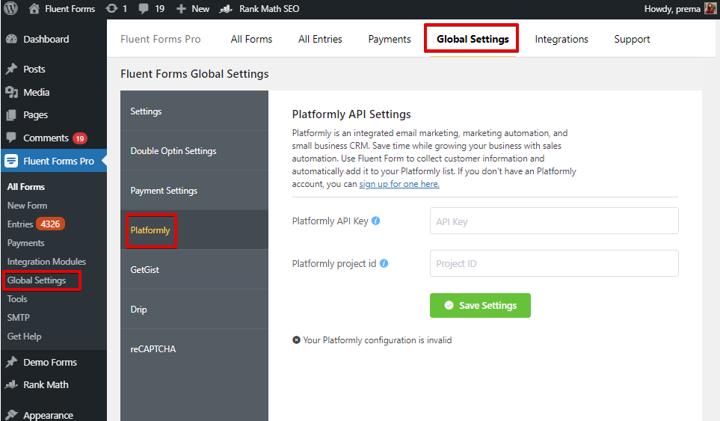Focus the Platformly API Key field
The image size is (720, 421).
[x=554, y=221]
